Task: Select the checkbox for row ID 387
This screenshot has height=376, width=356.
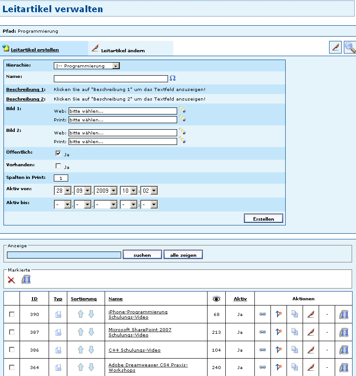Action: point(12,332)
